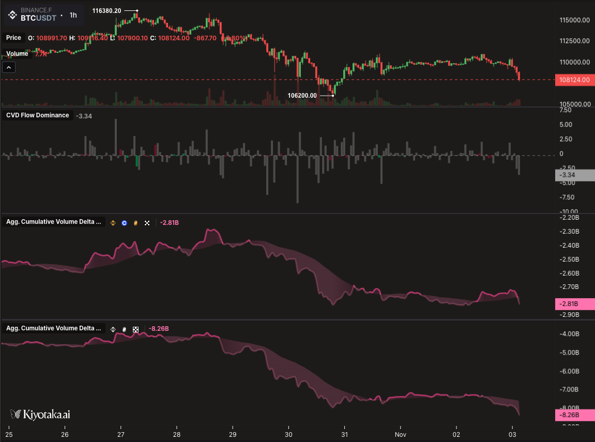
Task: Click the blue Coinbase icon in upper CVD pane
Action: 124,223
